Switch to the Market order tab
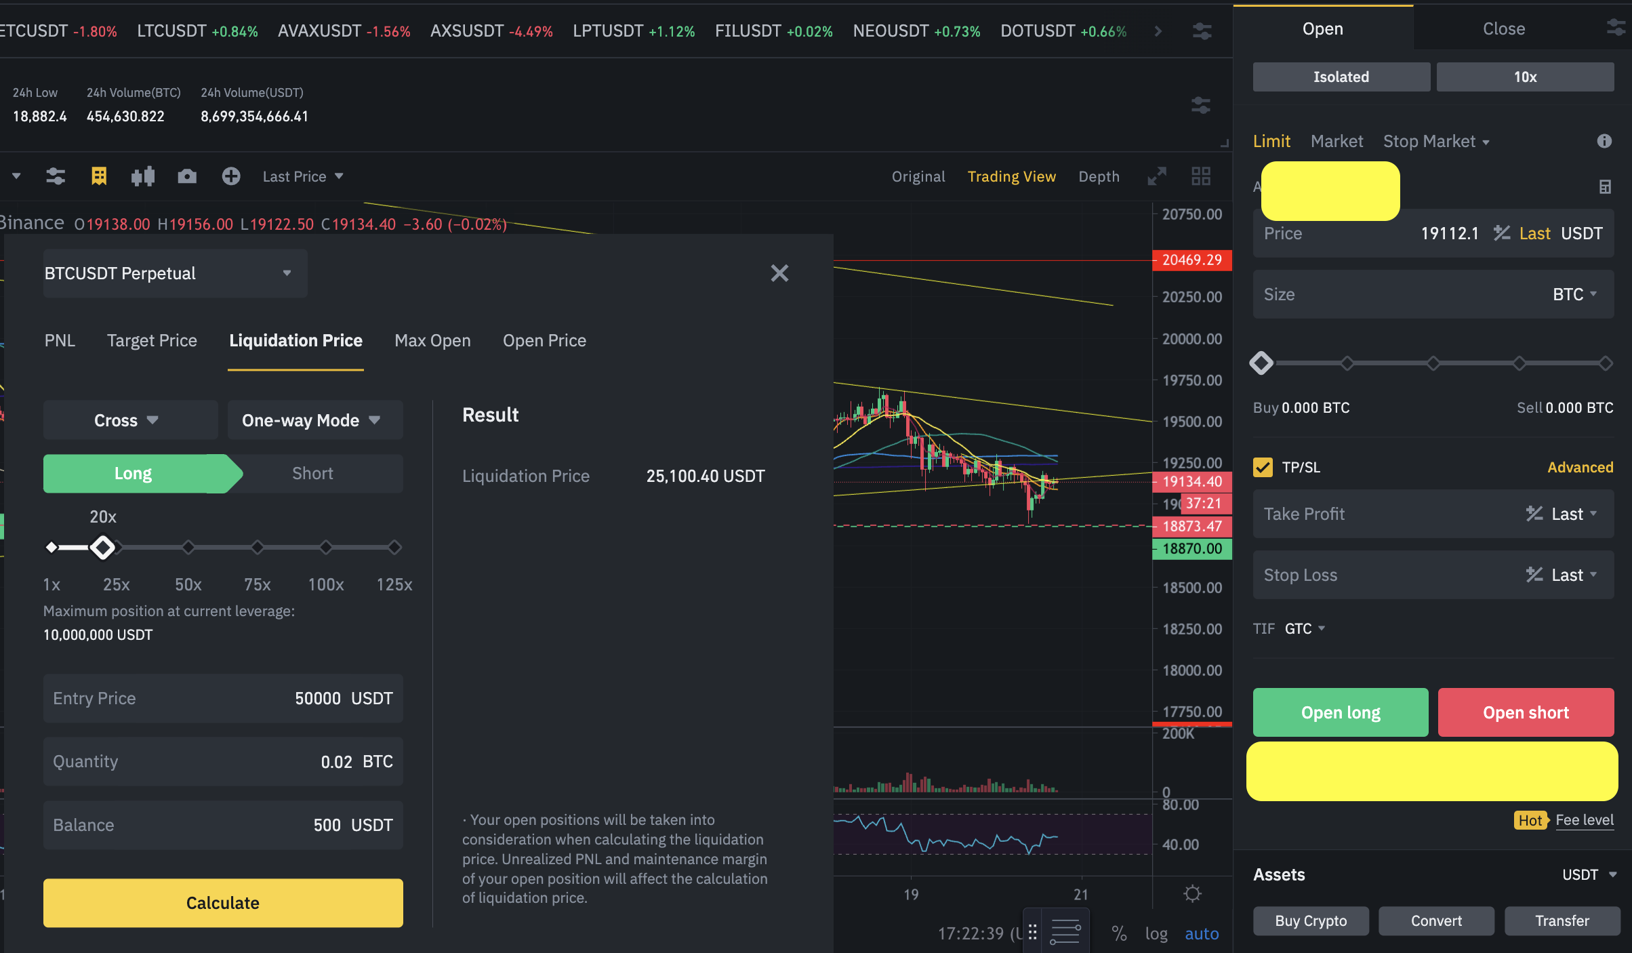The height and width of the screenshot is (953, 1632). [x=1337, y=142]
